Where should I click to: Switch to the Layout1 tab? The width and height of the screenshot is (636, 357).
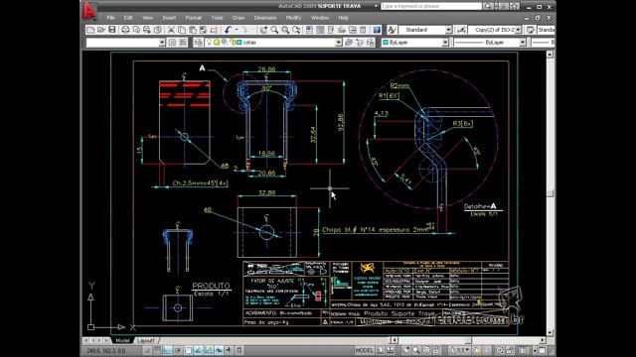pos(146,341)
